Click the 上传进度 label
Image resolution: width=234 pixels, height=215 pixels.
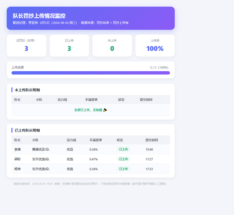[18, 67]
